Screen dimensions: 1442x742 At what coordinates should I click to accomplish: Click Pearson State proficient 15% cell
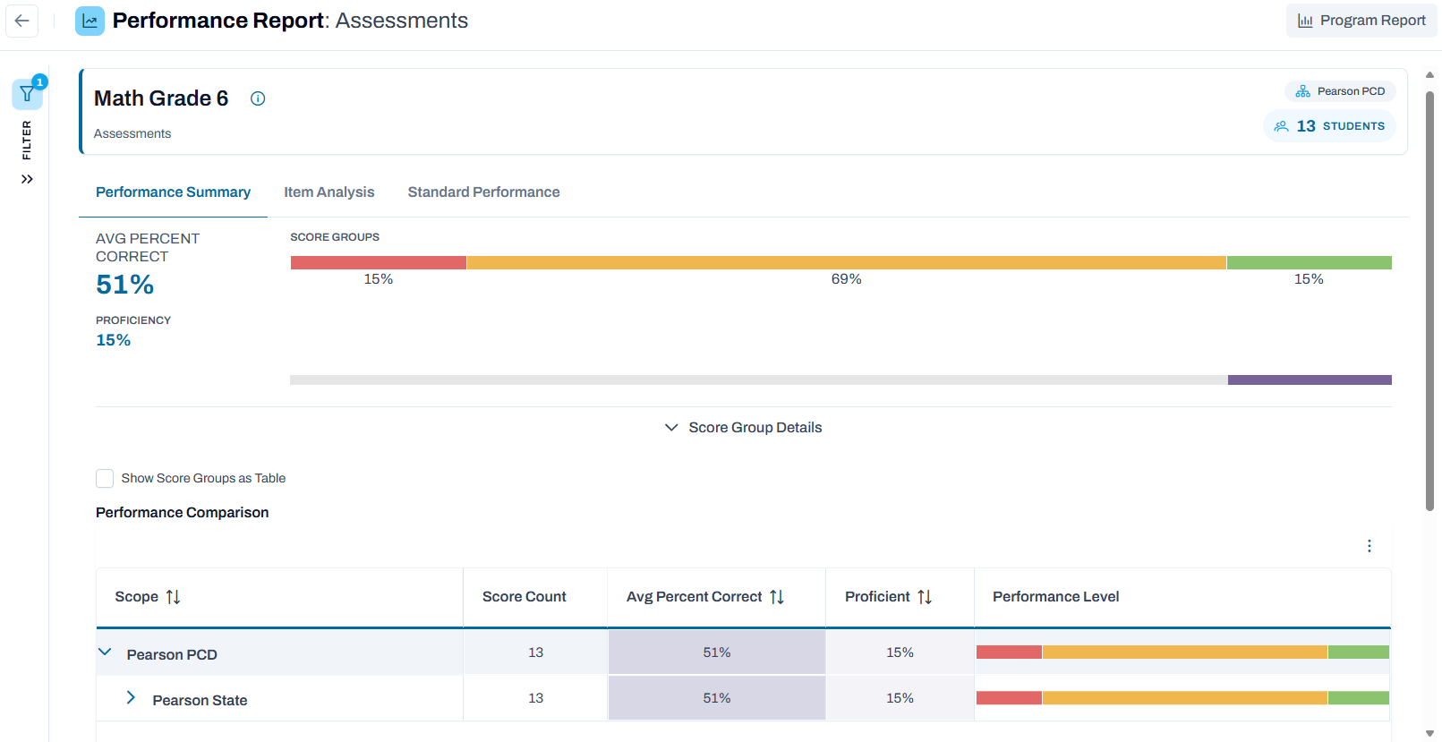[x=900, y=698]
